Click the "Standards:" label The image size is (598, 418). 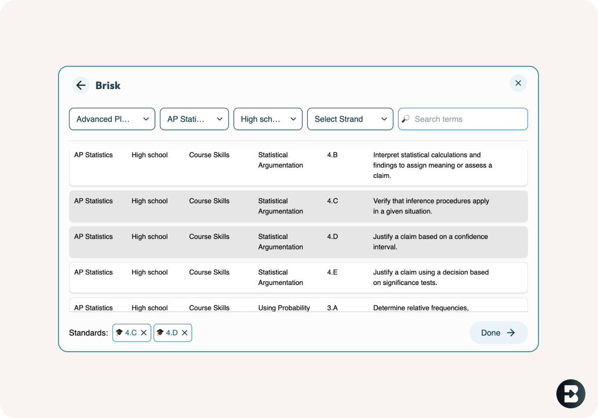click(89, 333)
